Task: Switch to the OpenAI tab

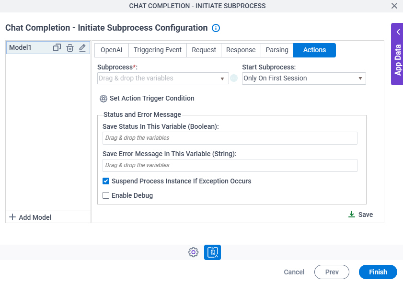Action: [x=112, y=50]
